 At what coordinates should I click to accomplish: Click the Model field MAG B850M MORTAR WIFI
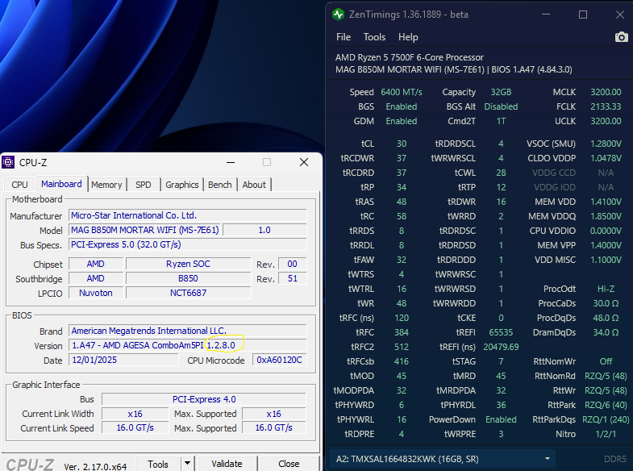click(x=144, y=230)
